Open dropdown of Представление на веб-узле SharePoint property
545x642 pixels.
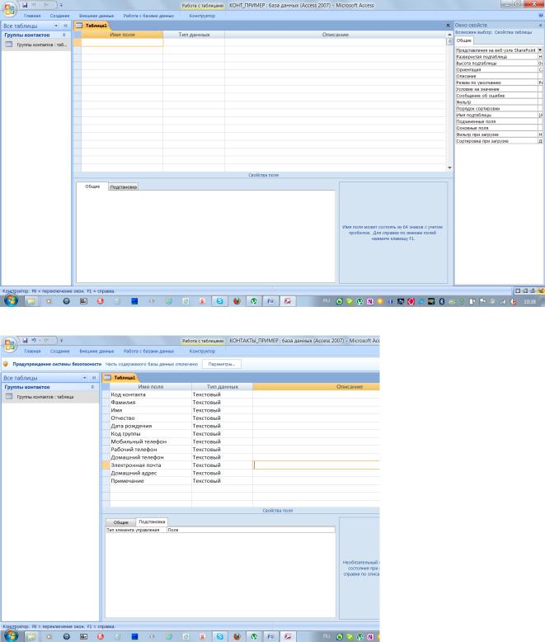tap(540, 50)
